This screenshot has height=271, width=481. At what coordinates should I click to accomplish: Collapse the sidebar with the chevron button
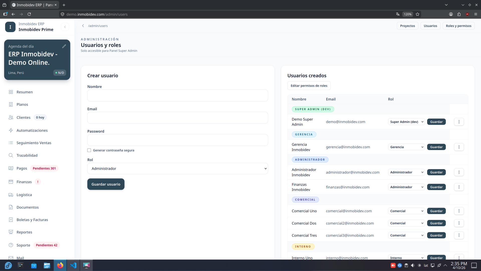pyautogui.click(x=65, y=27)
